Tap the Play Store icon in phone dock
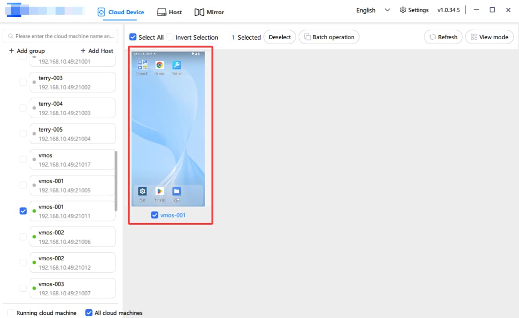519x318 pixels. pyautogui.click(x=159, y=191)
